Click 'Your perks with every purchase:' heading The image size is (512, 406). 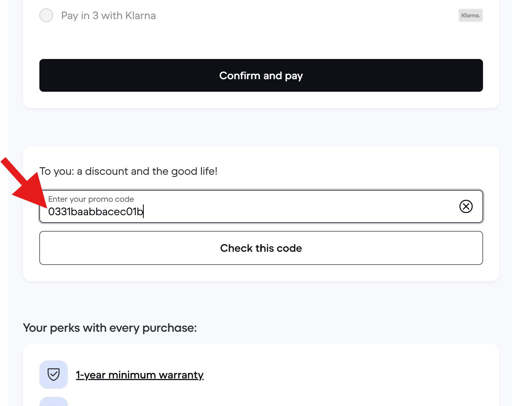(x=110, y=328)
